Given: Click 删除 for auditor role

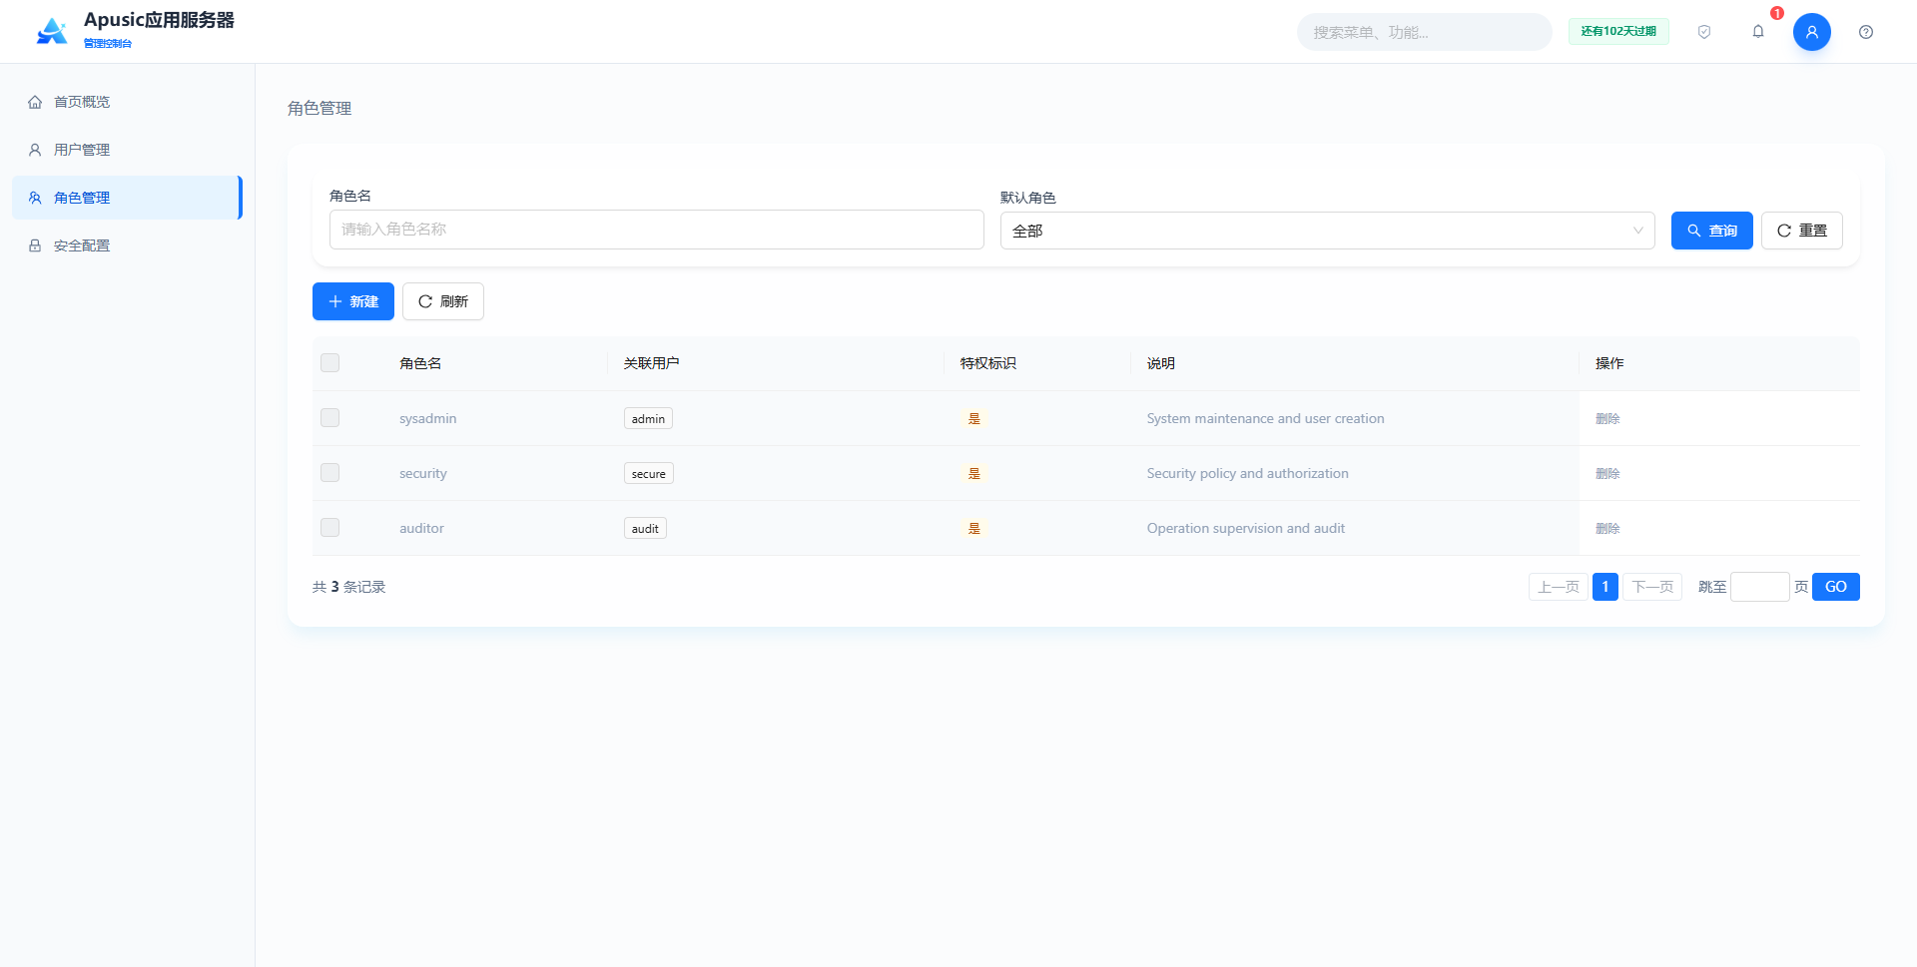Looking at the screenshot, I should coord(1607,528).
